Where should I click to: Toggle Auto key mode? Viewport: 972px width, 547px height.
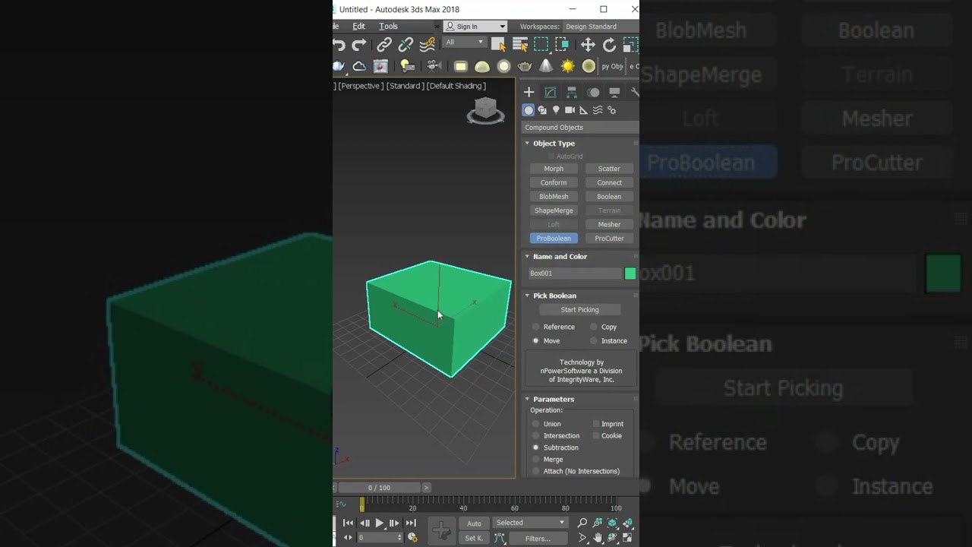pos(474,523)
